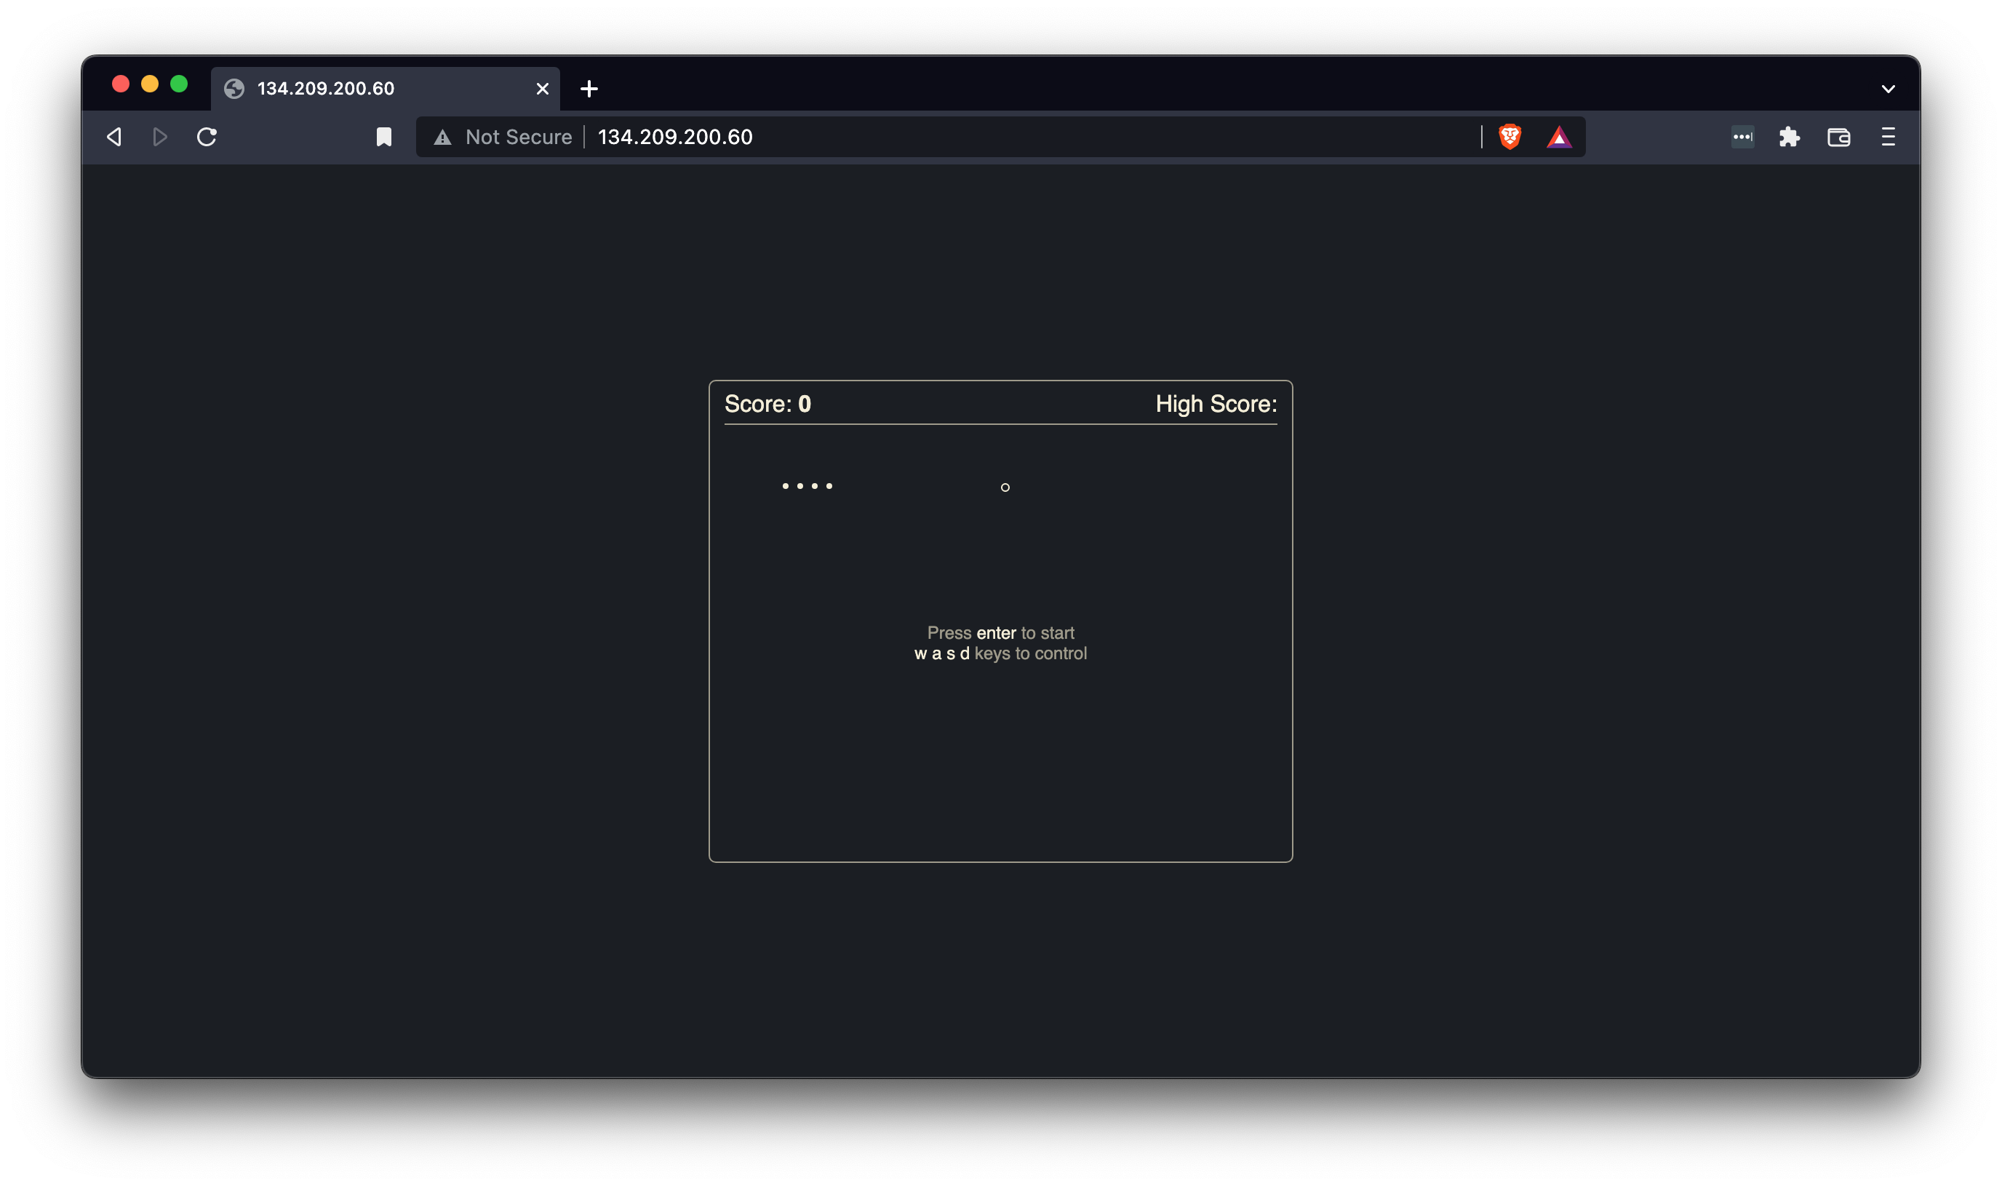Click the Press enter to start text
The height and width of the screenshot is (1186, 2002).
pyautogui.click(x=1000, y=633)
